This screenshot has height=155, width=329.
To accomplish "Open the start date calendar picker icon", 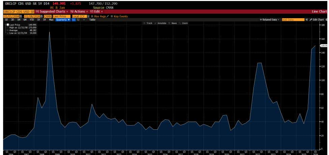I will 21,16.
